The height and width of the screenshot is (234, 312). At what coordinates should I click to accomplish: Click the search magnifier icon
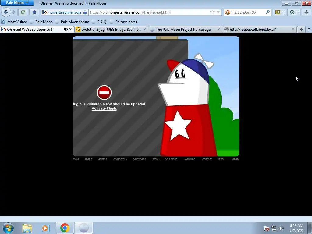coord(268,12)
